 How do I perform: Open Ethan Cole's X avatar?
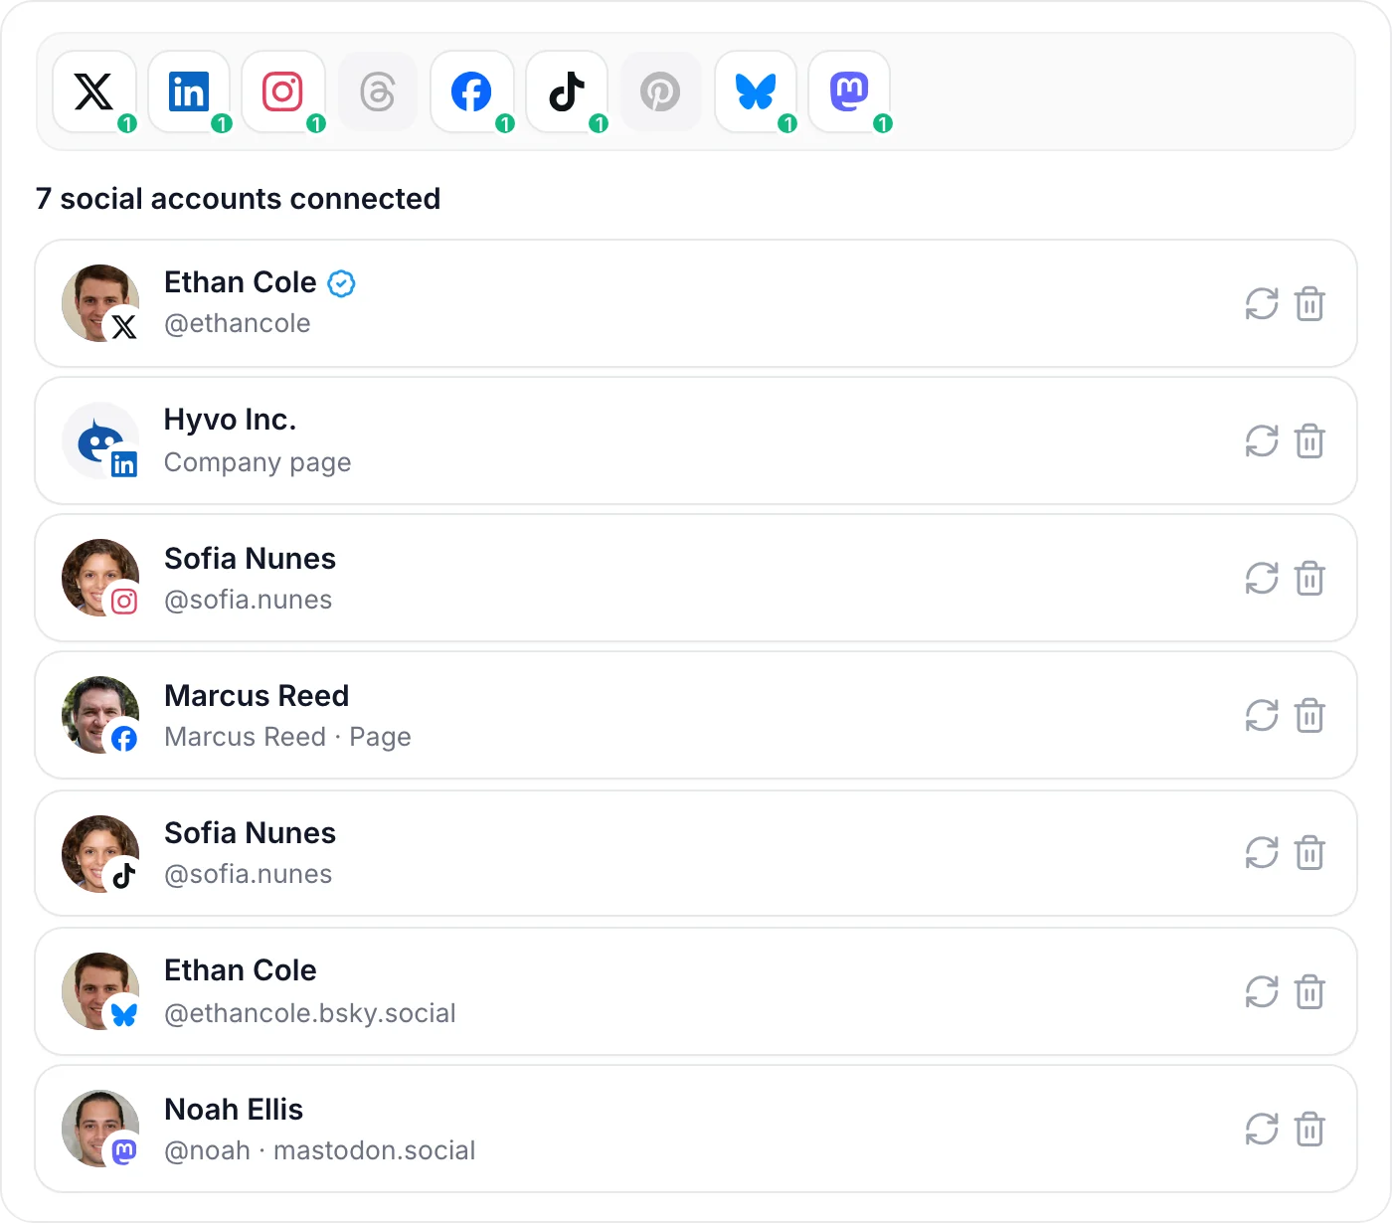pos(100,303)
